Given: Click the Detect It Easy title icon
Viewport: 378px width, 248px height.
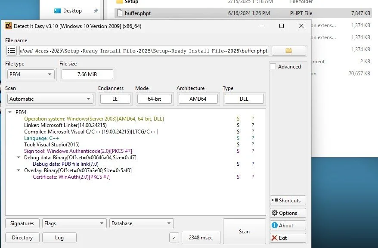Looking at the screenshot, I should [x=8, y=26].
